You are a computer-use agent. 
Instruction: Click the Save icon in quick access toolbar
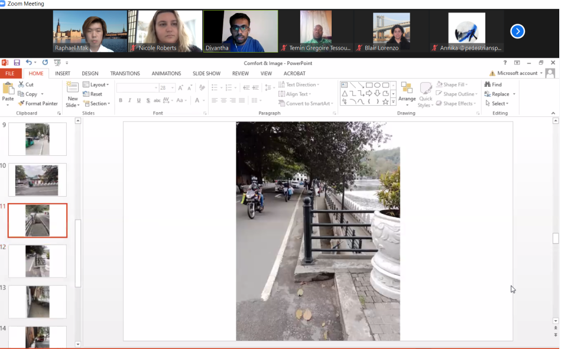(x=17, y=63)
